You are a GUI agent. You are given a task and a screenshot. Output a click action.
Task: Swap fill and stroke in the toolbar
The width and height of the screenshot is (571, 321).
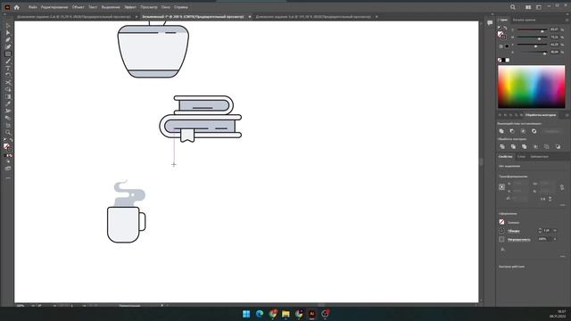[x=11, y=140]
